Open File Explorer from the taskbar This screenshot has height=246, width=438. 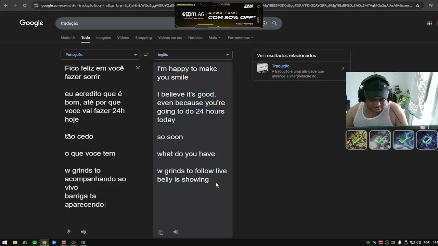pyautogui.click(x=15, y=243)
